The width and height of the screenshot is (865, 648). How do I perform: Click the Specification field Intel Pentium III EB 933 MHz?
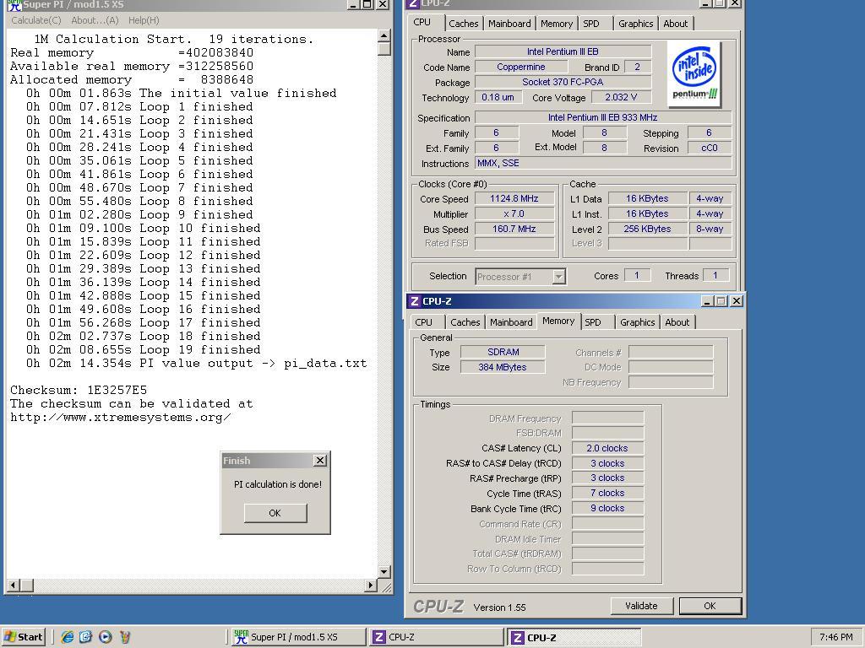pos(603,117)
